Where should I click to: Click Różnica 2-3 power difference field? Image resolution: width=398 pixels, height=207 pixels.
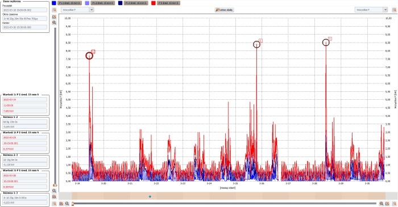point(24,164)
